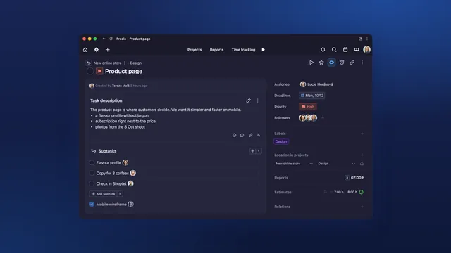Image resolution: width=451 pixels, height=253 pixels.
Task: Add subtask with plus in Subtasks header
Action: click(x=252, y=151)
